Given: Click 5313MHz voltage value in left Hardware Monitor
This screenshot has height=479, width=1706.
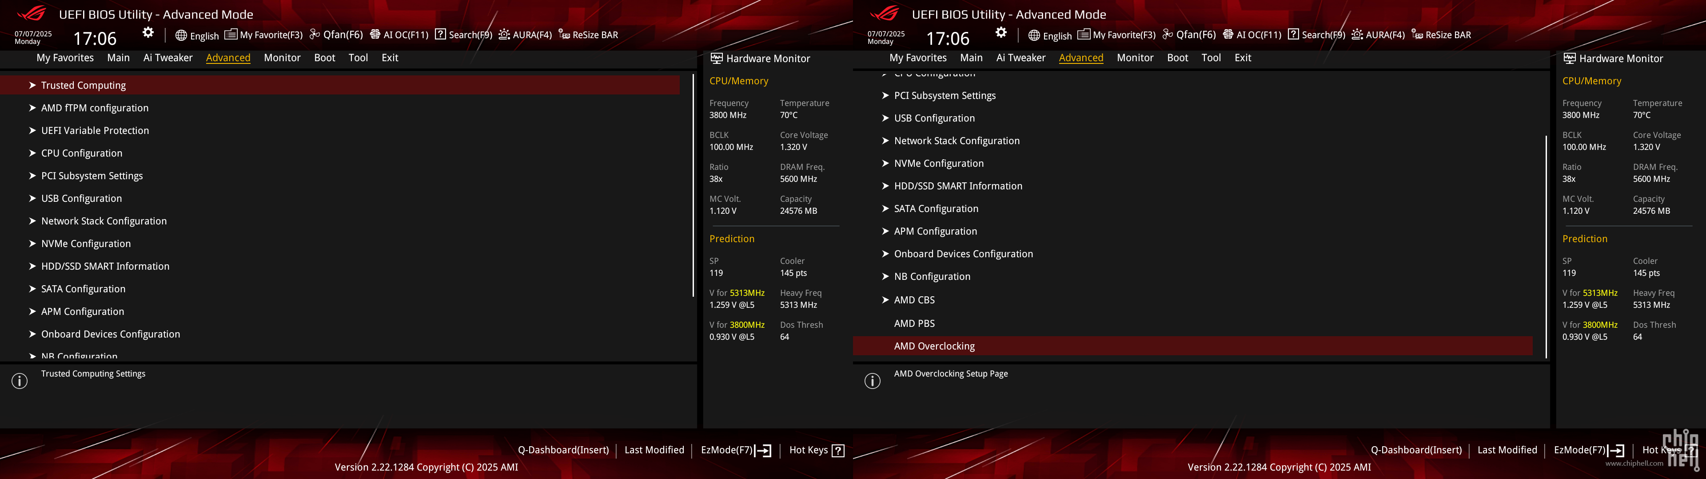Looking at the screenshot, I should coord(732,305).
